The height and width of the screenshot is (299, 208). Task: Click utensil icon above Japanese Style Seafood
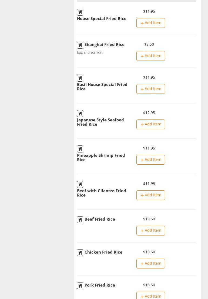(x=80, y=114)
